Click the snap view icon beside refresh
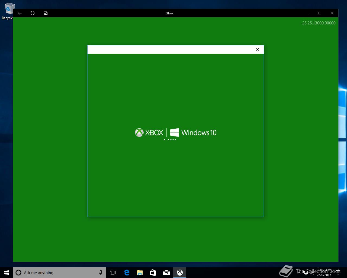The image size is (347, 278). tap(46, 13)
